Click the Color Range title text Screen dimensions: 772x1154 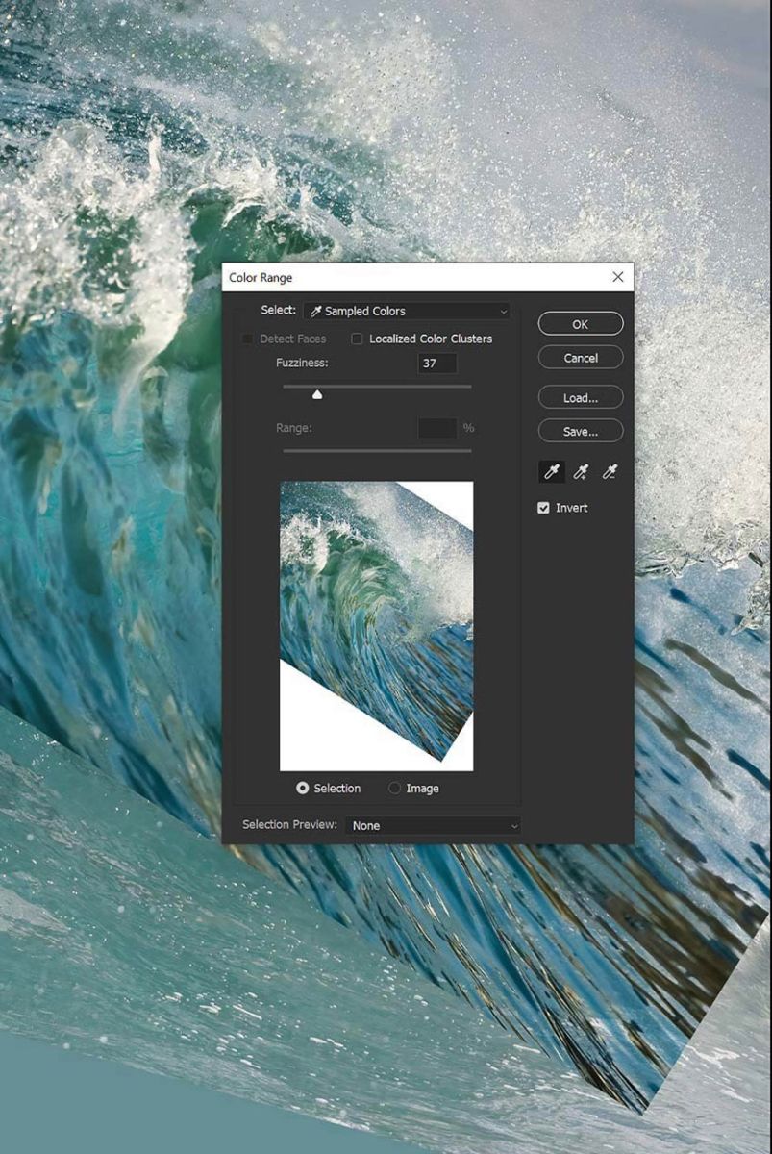click(261, 278)
